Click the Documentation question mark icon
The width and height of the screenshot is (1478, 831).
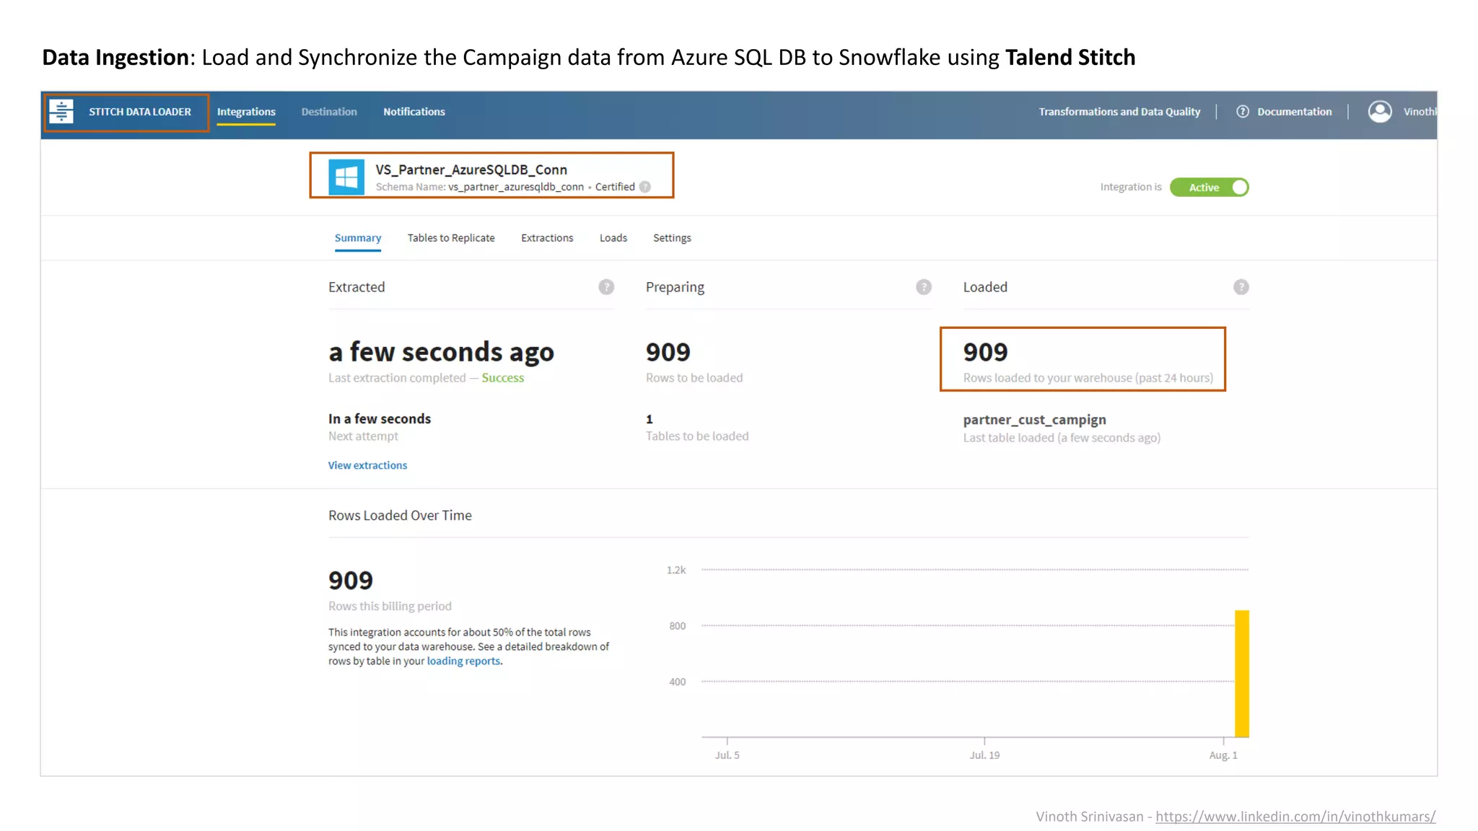1243,112
